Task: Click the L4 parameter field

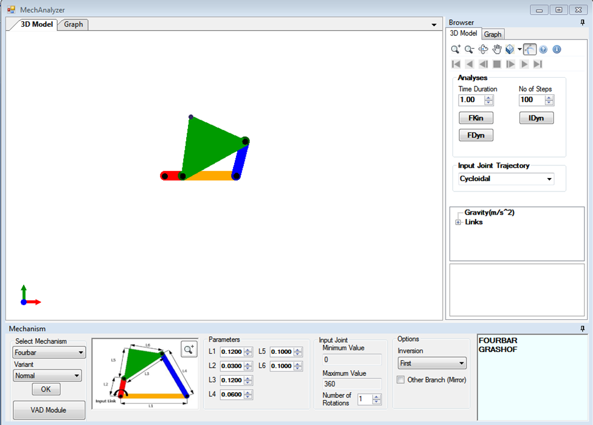Action: pyautogui.click(x=232, y=395)
